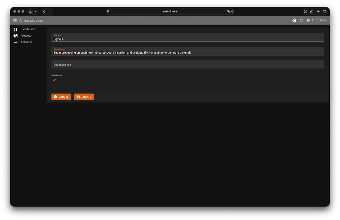Click the Safari share icon

click(312, 11)
